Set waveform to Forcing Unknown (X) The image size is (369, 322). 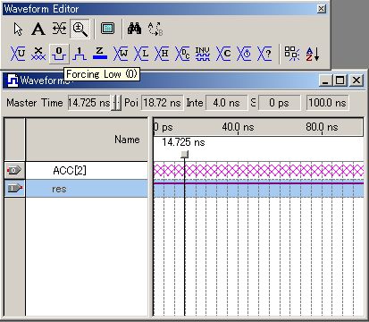[x=38, y=54]
